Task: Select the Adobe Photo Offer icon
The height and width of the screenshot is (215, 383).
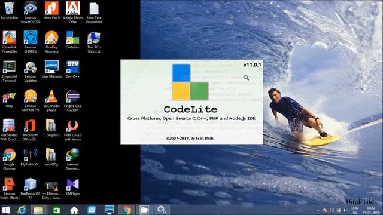Action: click(73, 13)
